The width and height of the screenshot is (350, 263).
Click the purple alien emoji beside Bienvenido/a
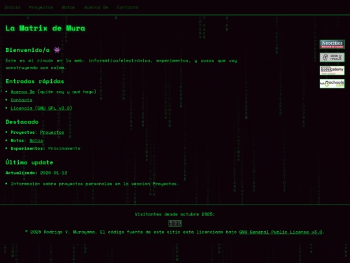57,50
